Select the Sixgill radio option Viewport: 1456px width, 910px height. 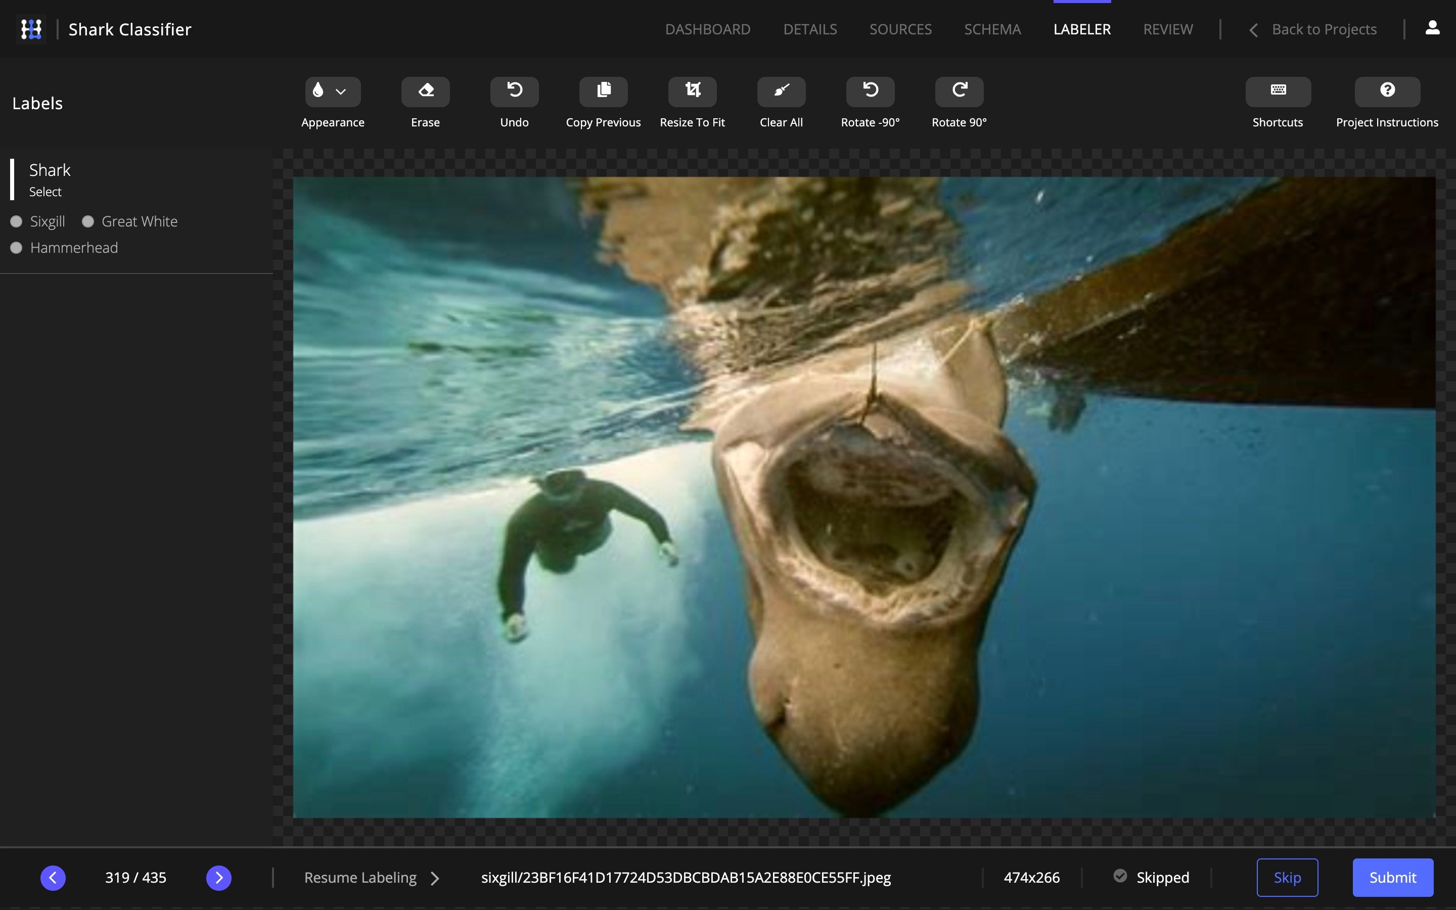coord(16,221)
